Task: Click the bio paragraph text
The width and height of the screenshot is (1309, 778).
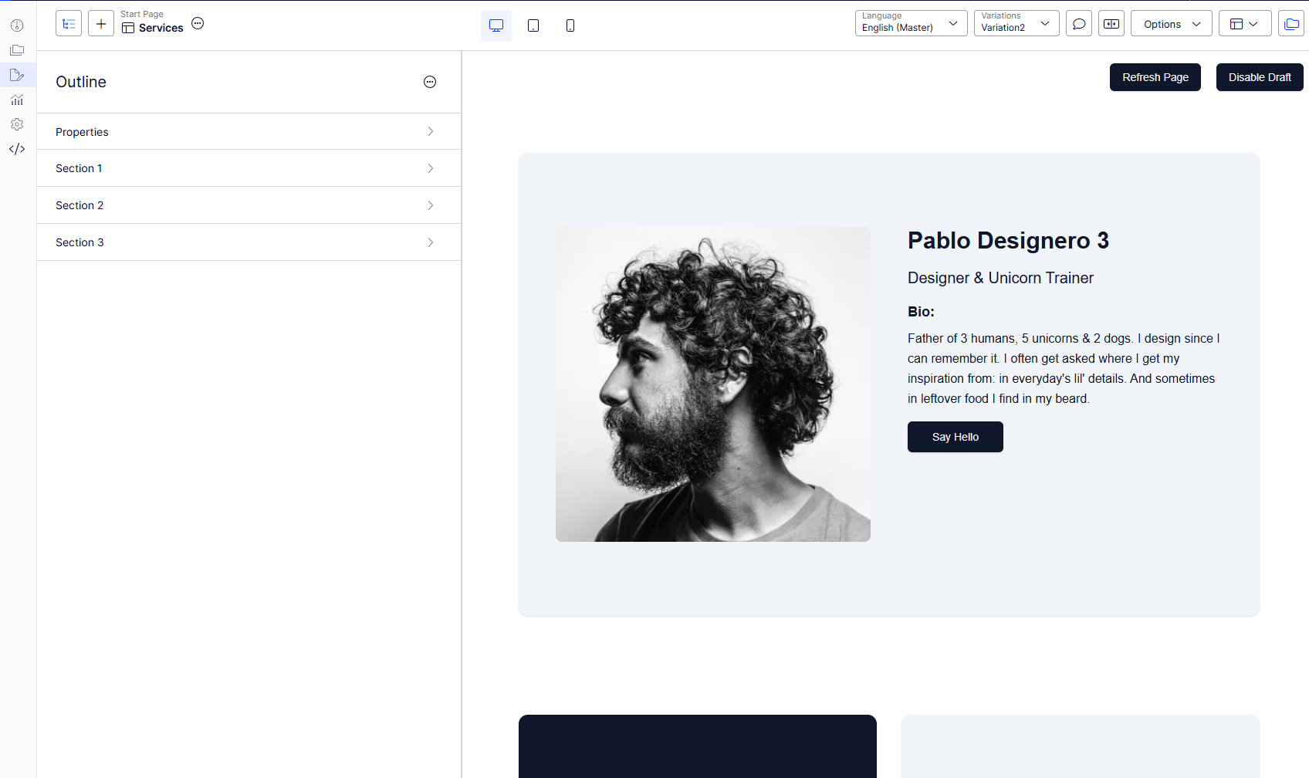Action: coord(1064,368)
